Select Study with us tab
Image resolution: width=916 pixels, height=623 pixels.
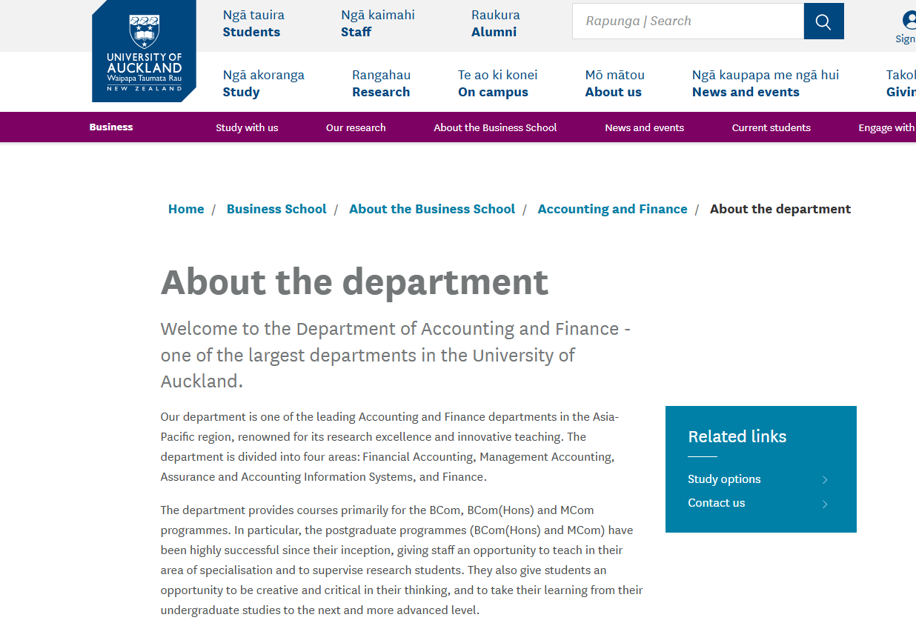pyautogui.click(x=247, y=127)
